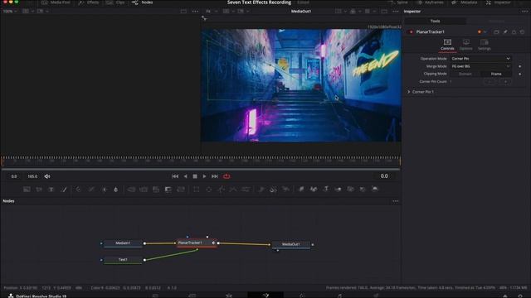Add a Merge 3D node from toolbar
Viewport: 531px width, 298px height.
pyautogui.click(x=338, y=190)
